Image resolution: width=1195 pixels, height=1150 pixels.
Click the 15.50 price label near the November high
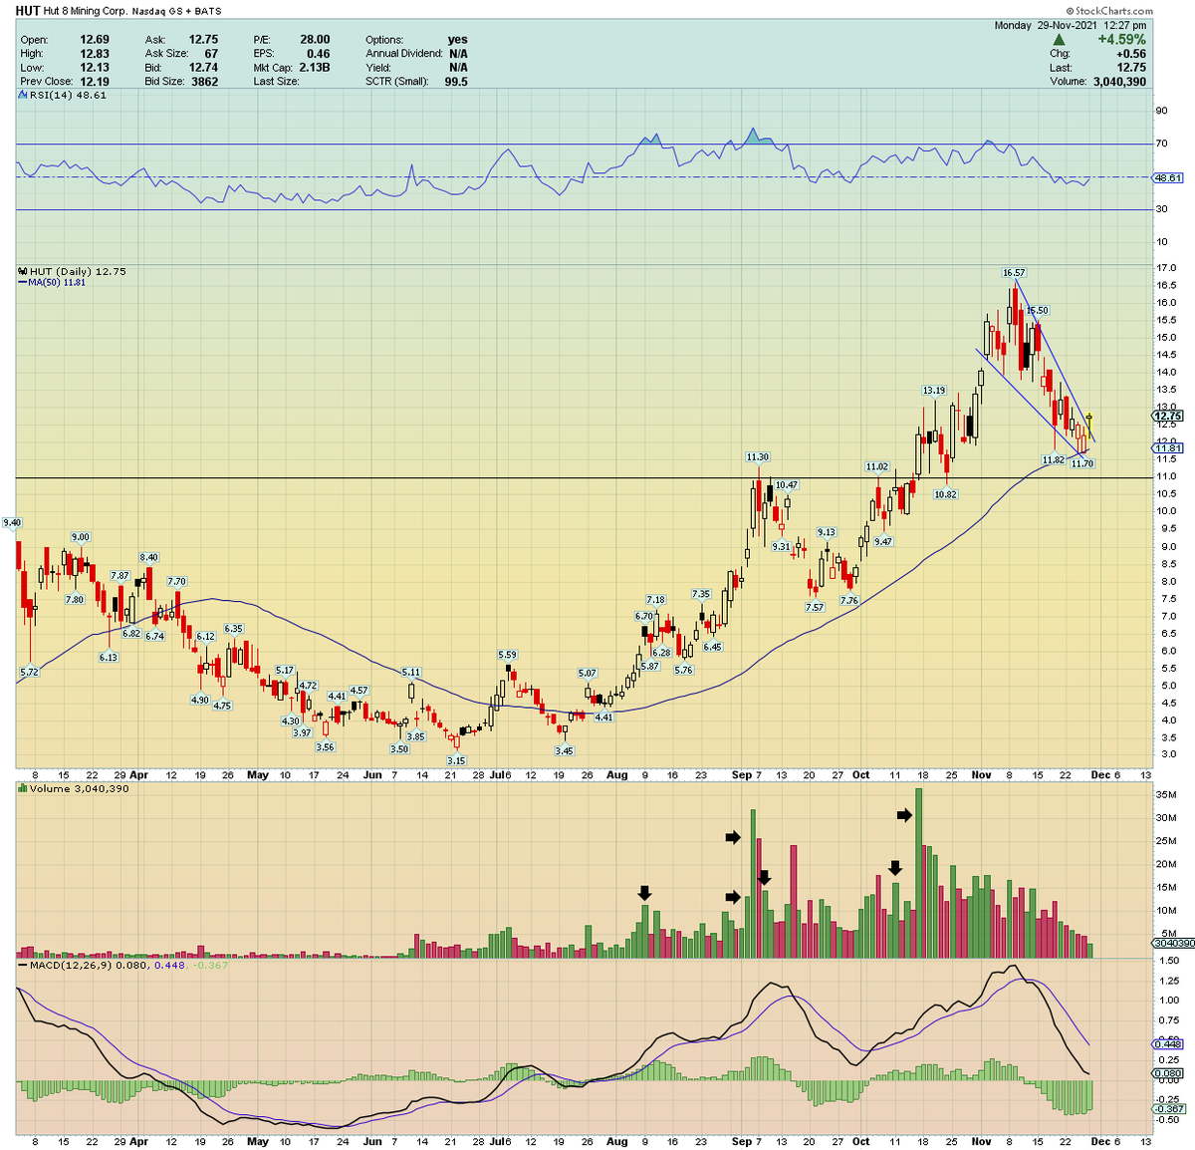(1038, 311)
